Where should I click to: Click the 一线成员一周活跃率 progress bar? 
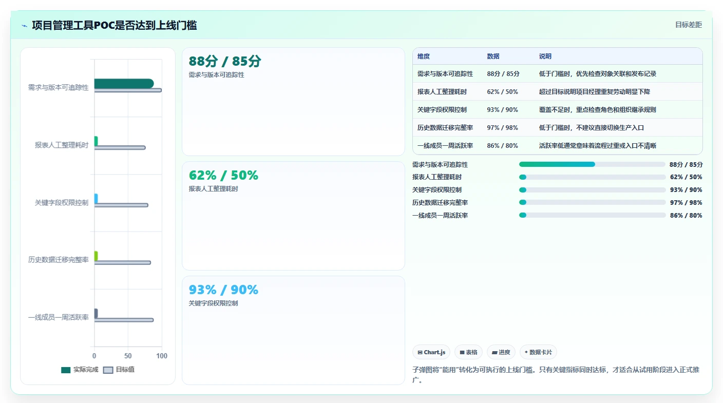point(592,215)
